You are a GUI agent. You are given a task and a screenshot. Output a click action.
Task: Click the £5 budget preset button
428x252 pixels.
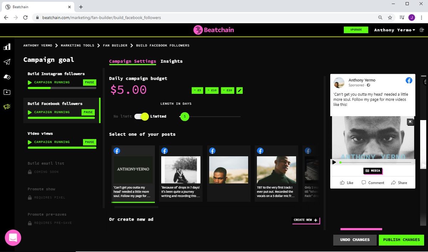[198, 91]
